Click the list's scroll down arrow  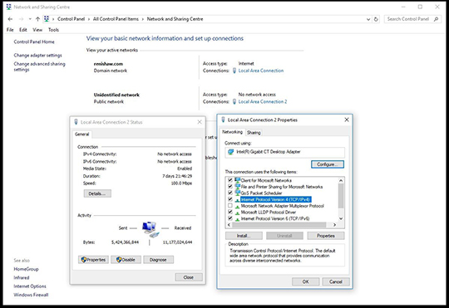341,218
